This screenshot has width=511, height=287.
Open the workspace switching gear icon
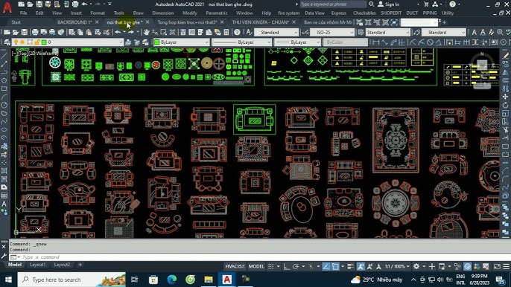tap(416, 266)
